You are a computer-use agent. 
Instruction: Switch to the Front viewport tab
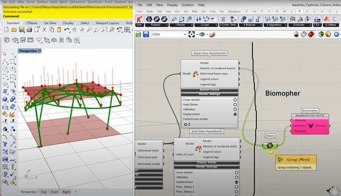54,192
